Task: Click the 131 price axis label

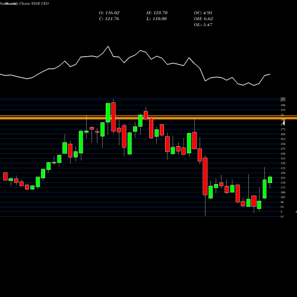Action: [x=283, y=168]
